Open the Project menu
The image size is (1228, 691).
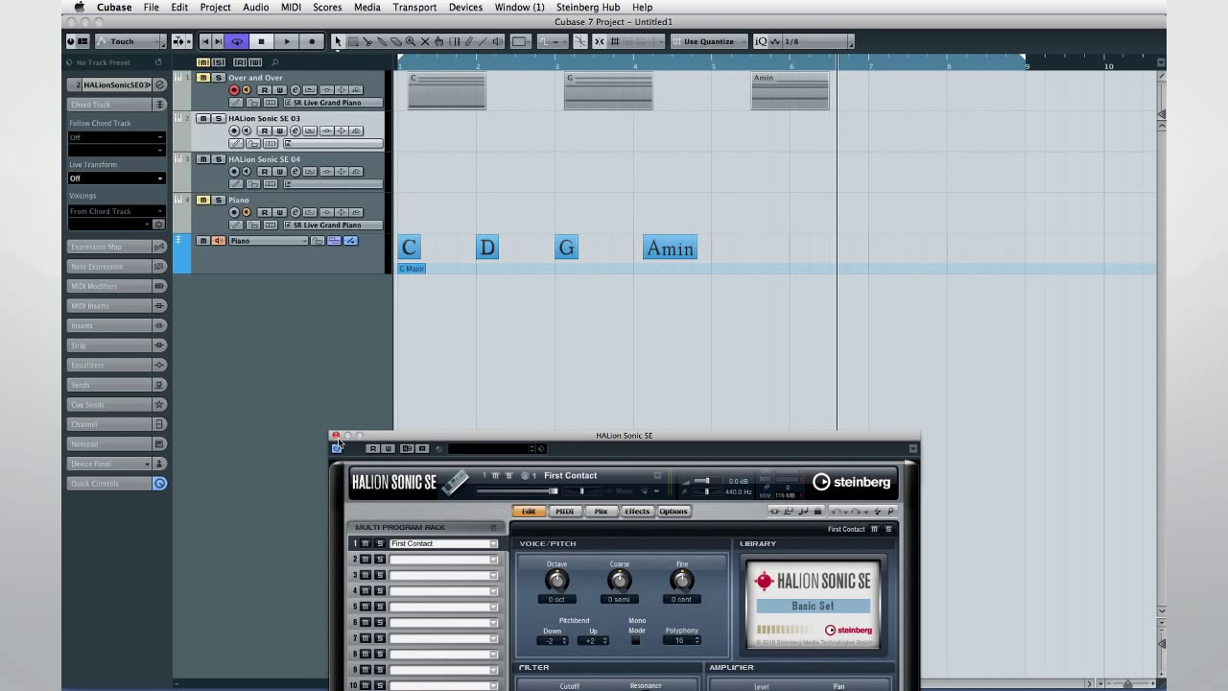pyautogui.click(x=215, y=7)
